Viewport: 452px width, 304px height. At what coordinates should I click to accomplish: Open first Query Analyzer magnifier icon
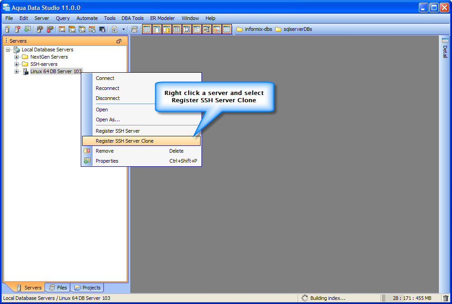(62, 29)
